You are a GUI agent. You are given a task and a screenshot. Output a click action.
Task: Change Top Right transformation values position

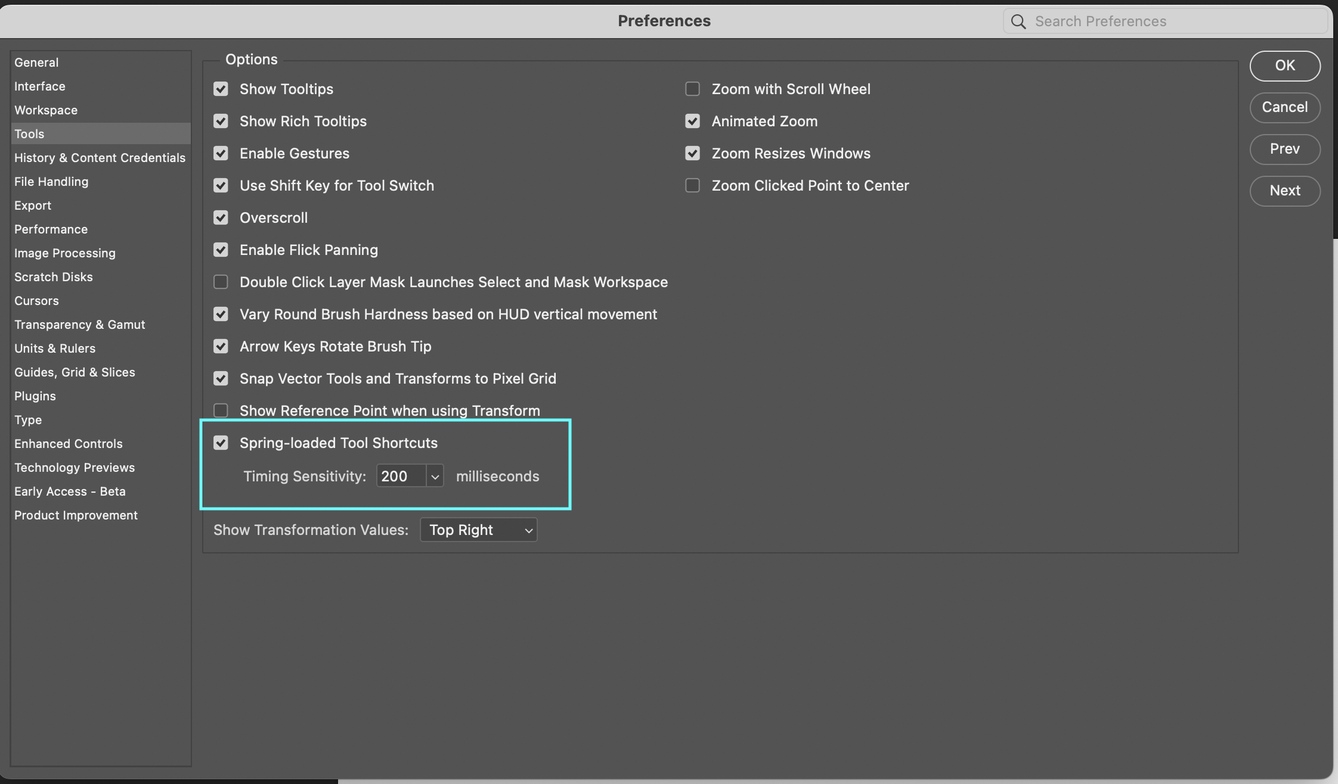click(478, 530)
